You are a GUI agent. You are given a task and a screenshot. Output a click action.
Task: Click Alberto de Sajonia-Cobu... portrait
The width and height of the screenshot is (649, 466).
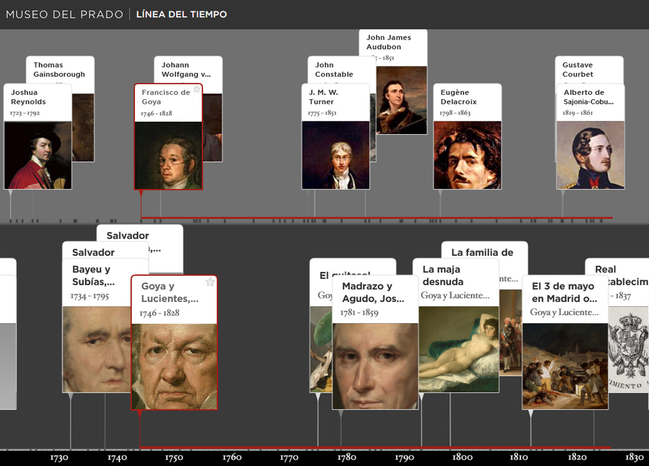(x=590, y=155)
